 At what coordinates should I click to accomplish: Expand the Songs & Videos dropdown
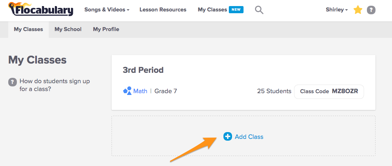107,10
